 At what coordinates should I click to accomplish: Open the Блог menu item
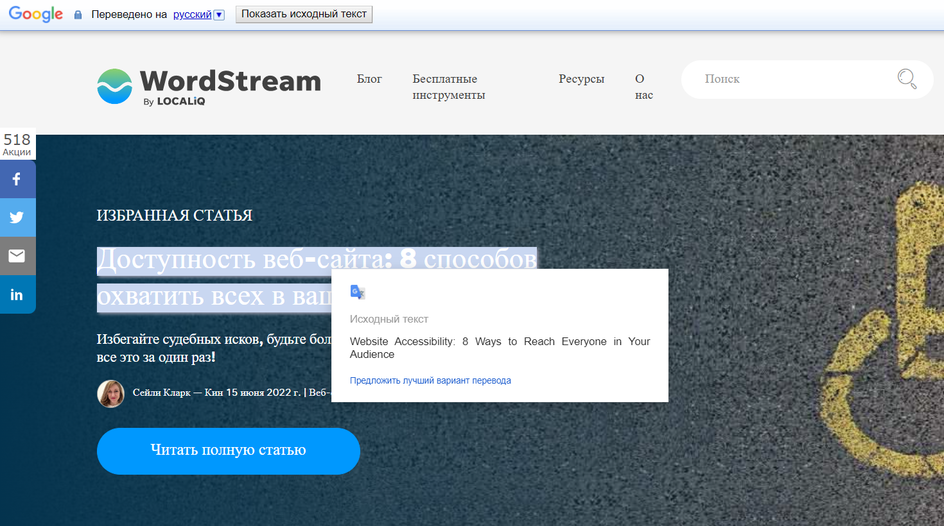[369, 79]
